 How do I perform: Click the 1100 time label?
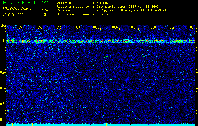click(190, 27)
